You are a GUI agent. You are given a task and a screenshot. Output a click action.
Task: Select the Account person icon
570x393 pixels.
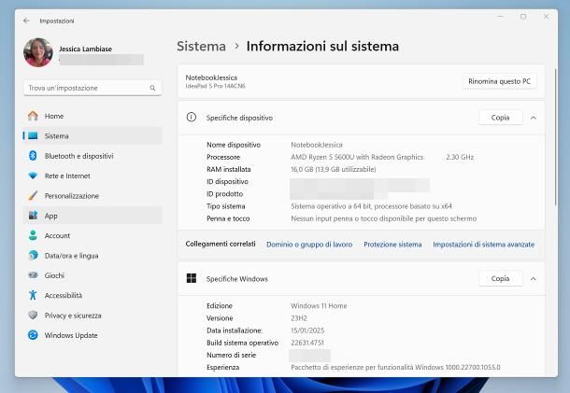33,235
